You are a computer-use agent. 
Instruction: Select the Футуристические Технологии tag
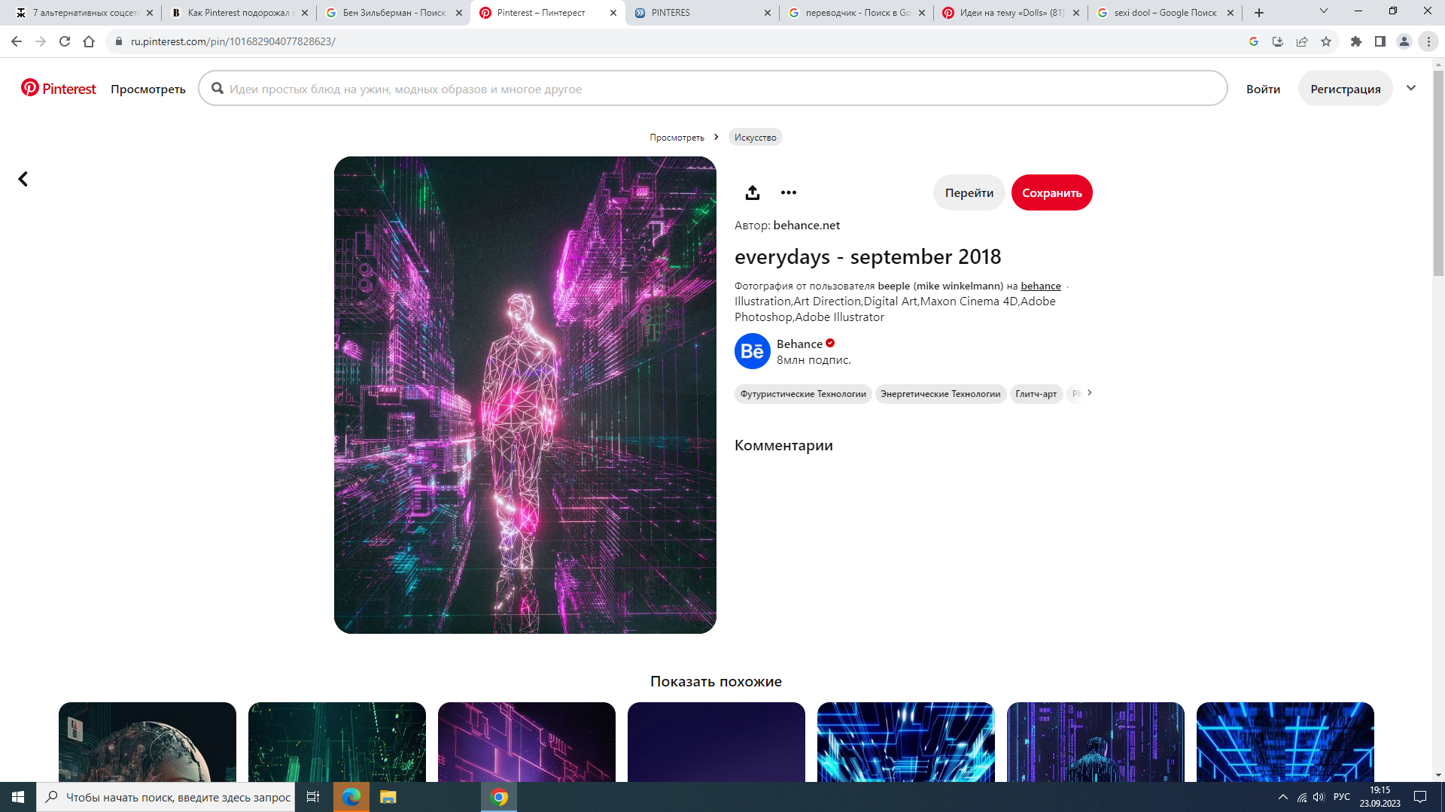[803, 394]
